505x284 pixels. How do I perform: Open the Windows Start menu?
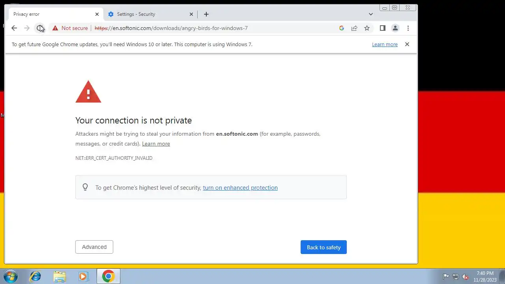click(x=10, y=276)
